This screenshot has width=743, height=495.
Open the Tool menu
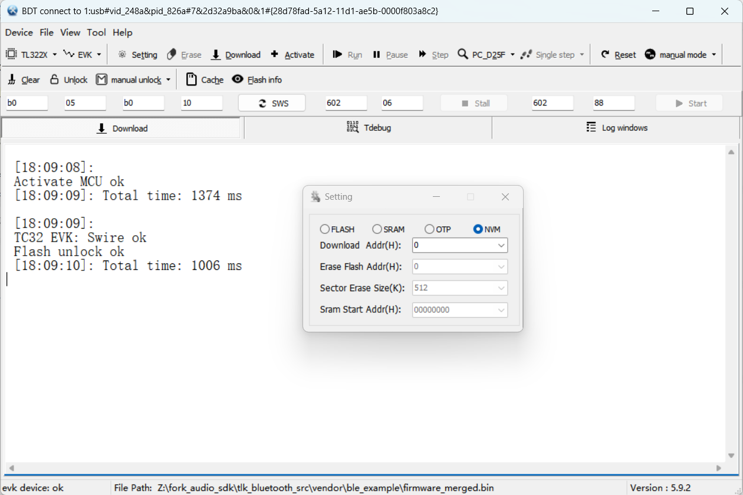click(x=96, y=32)
